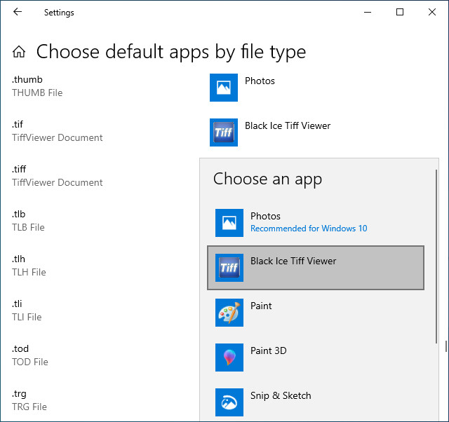Viewport: 449px width, 422px height.
Task: Click TiffViewer Document under .tiff
Action: point(58,182)
